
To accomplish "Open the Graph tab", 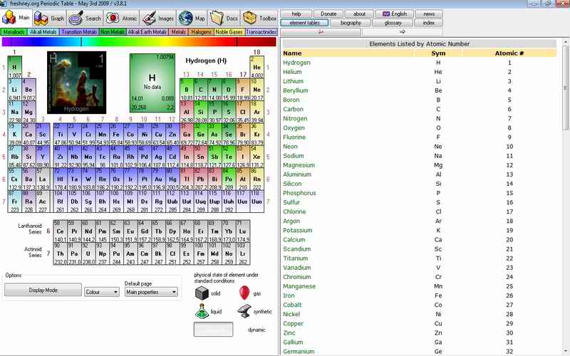I will coord(50,18).
